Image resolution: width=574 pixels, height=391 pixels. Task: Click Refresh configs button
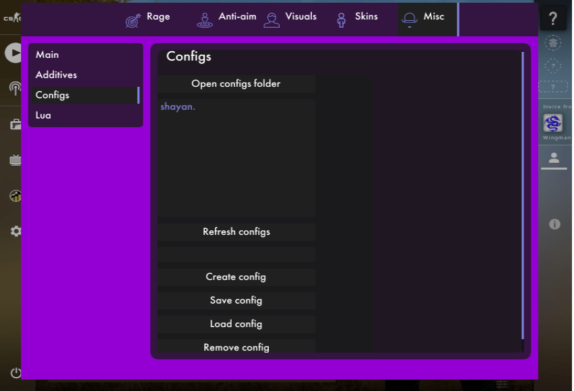(x=236, y=232)
